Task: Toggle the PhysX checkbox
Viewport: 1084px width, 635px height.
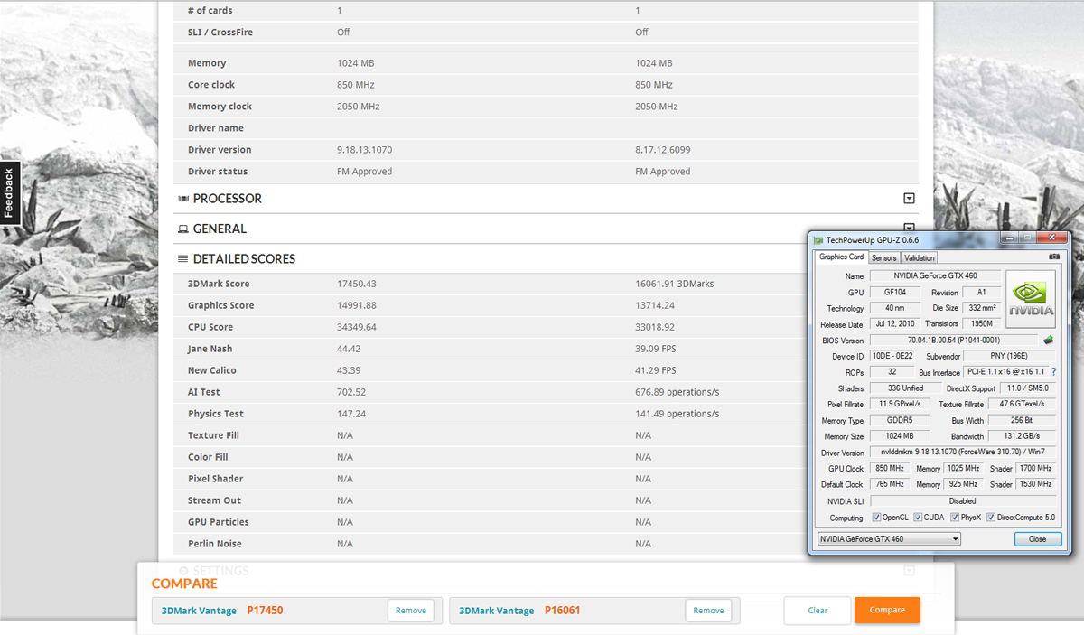Action: click(954, 518)
